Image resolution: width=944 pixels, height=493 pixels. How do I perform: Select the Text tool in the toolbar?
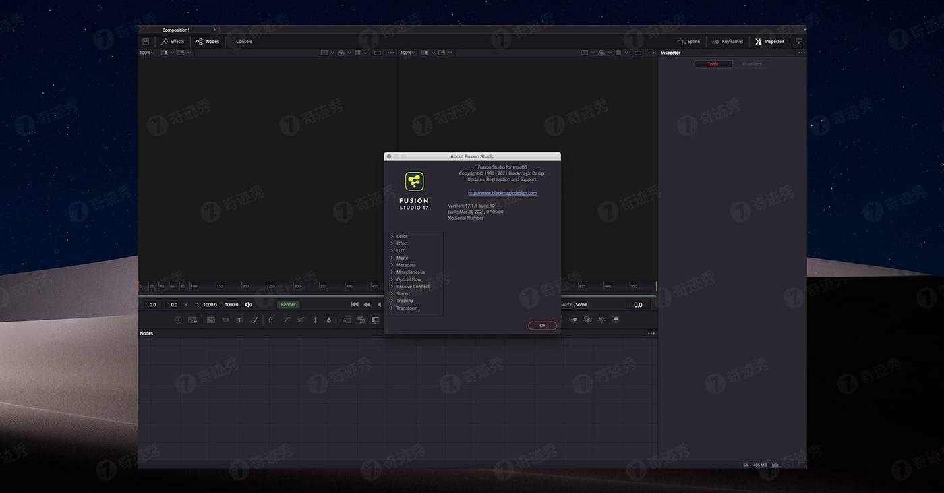click(239, 320)
